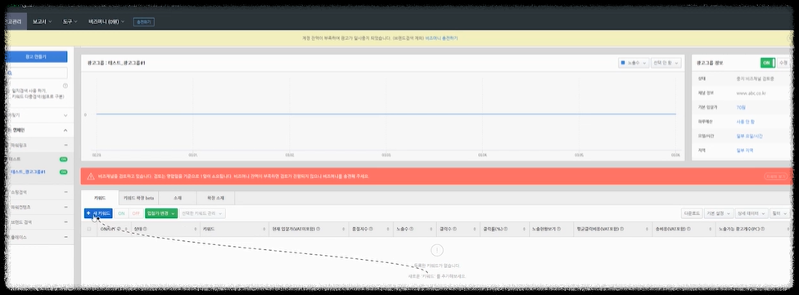Open the 선택 안 함 dropdown on chart
Screen dimensions: 799x295
click(x=666, y=63)
